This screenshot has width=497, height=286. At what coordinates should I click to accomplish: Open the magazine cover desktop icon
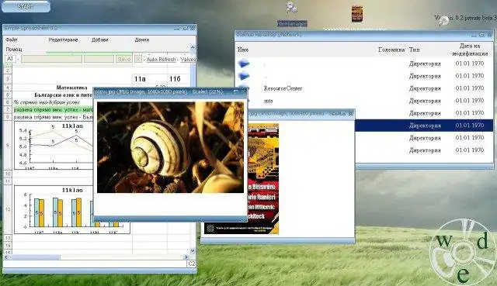click(x=357, y=14)
